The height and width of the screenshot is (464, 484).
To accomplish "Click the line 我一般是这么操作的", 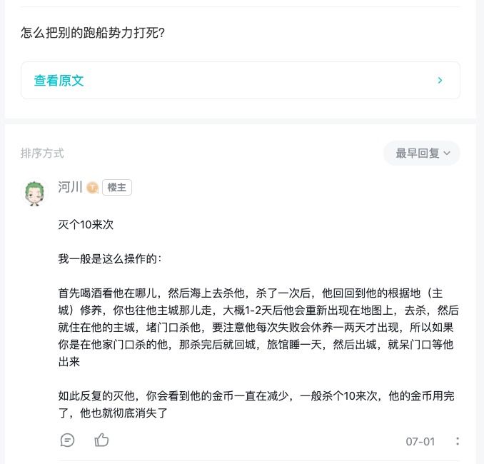I will [110, 258].
